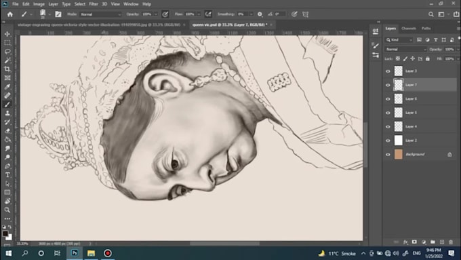Click the foreground color swatch
The width and height of the screenshot is (461, 260).
[5, 234]
